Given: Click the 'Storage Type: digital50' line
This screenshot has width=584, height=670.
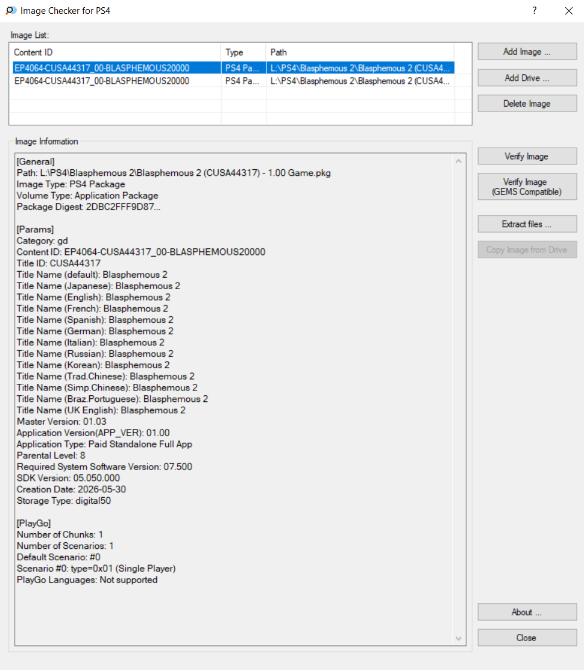Looking at the screenshot, I should pyautogui.click(x=64, y=501).
